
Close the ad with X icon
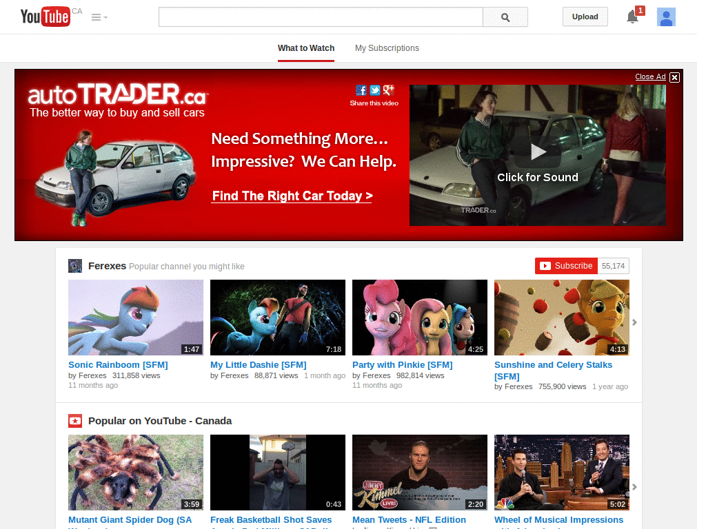674,77
